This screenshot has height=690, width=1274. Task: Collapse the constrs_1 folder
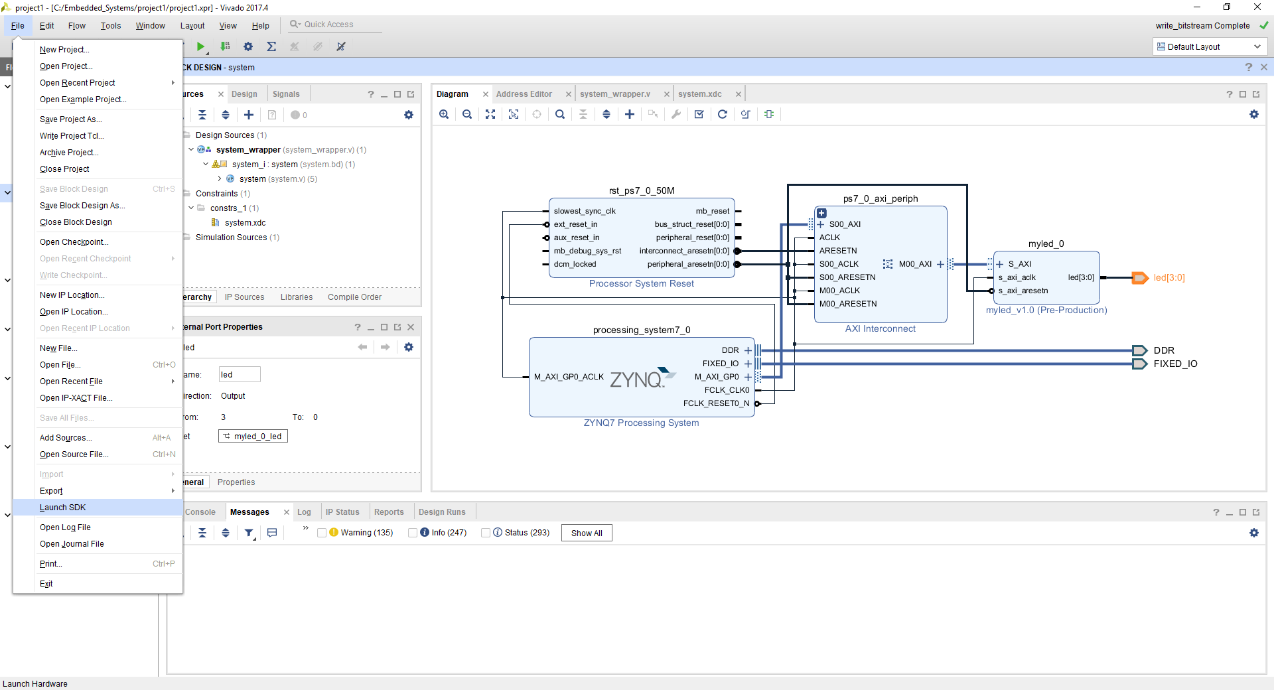(x=191, y=208)
